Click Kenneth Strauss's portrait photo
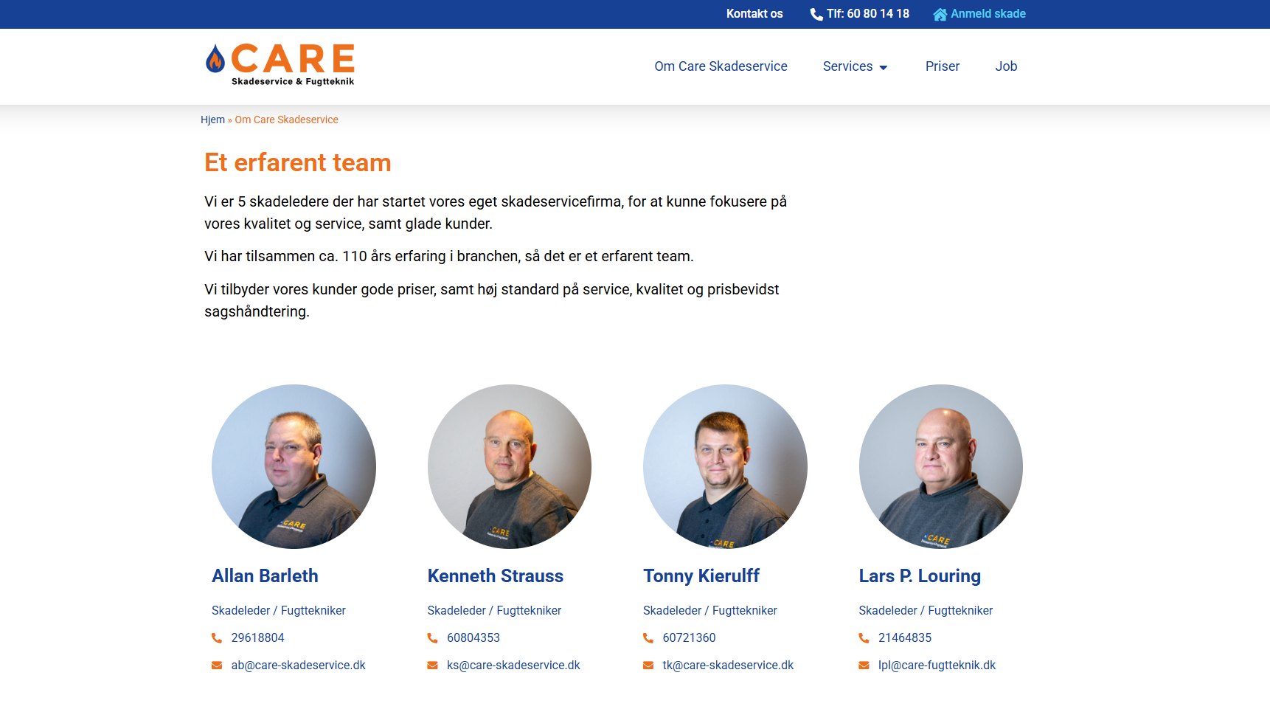Viewport: 1270px width, 726px height. [x=510, y=466]
